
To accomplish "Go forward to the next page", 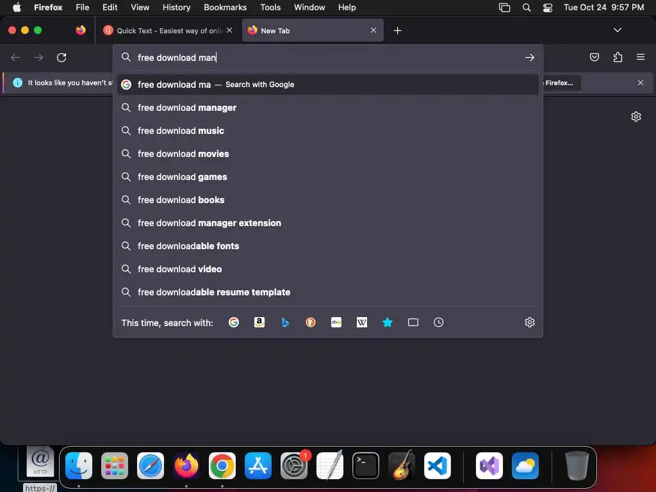I will [38, 57].
